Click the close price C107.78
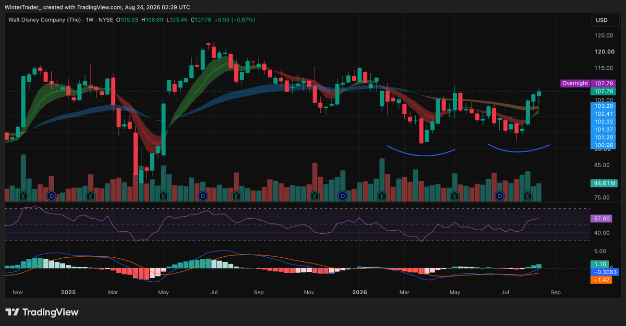Viewport: 626px width, 326px height. (201, 20)
